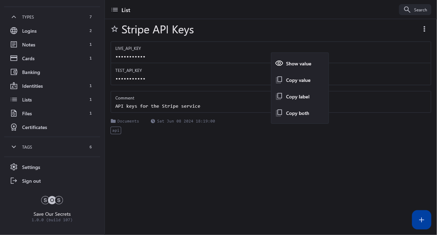Expand the TAGS section
This screenshot has height=235, width=437.
click(14, 147)
